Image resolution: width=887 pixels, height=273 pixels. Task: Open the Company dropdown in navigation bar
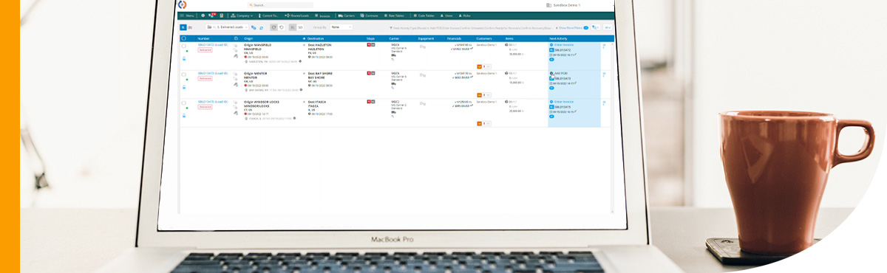pyautogui.click(x=242, y=15)
